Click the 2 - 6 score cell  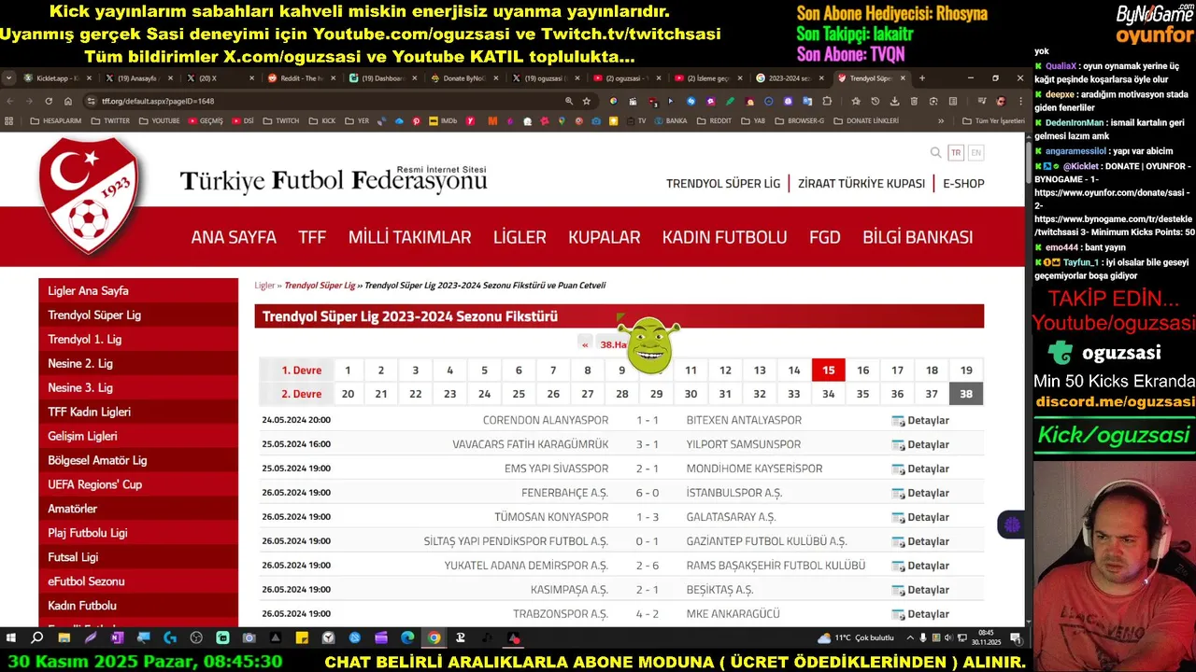[x=648, y=566]
